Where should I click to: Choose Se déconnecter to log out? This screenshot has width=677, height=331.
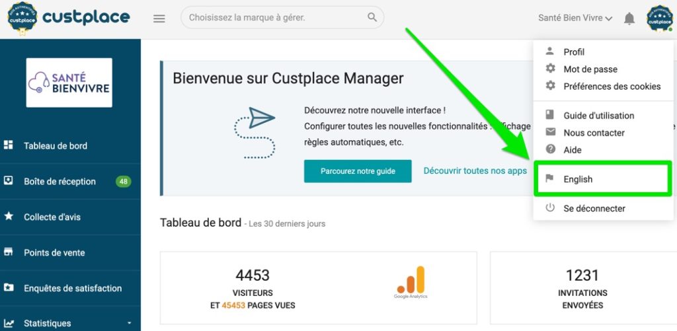tap(594, 208)
